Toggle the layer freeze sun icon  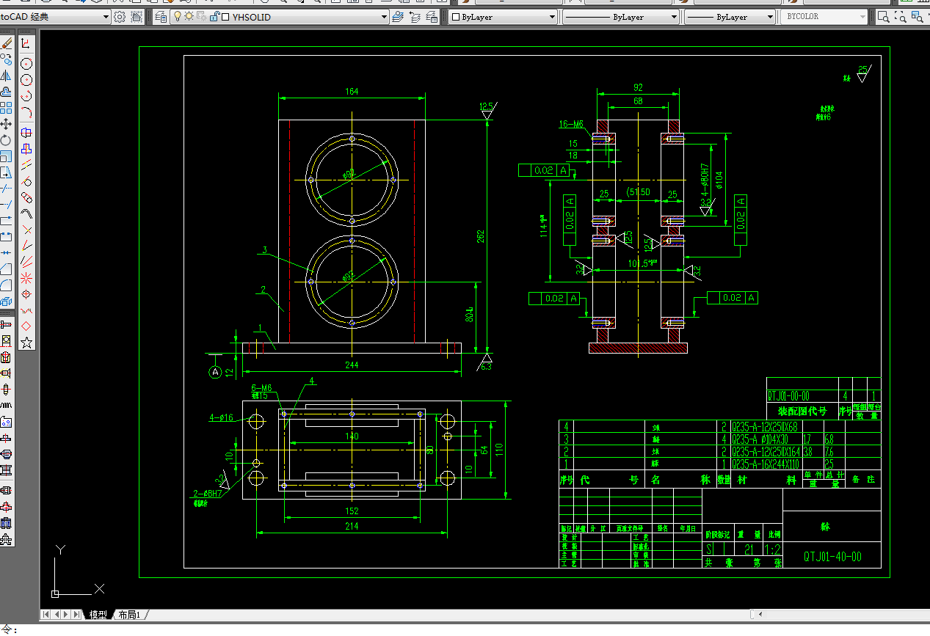click(x=189, y=17)
